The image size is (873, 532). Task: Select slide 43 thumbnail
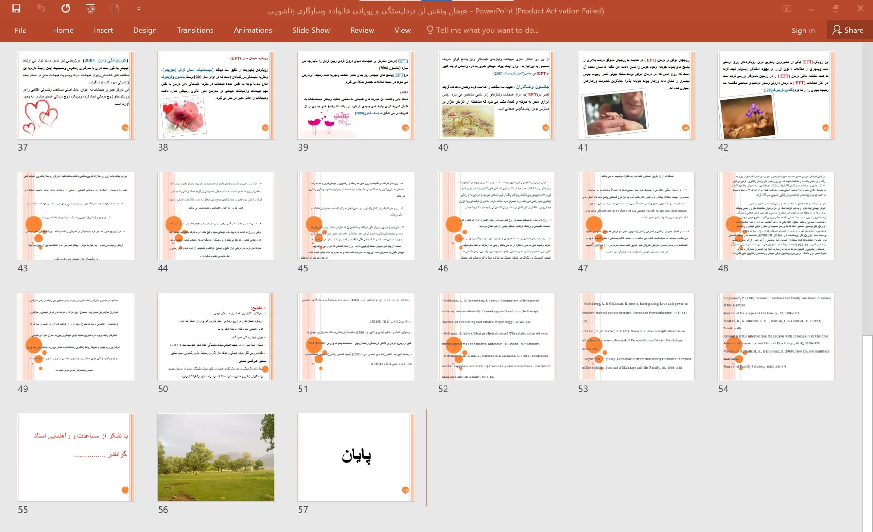click(x=76, y=216)
